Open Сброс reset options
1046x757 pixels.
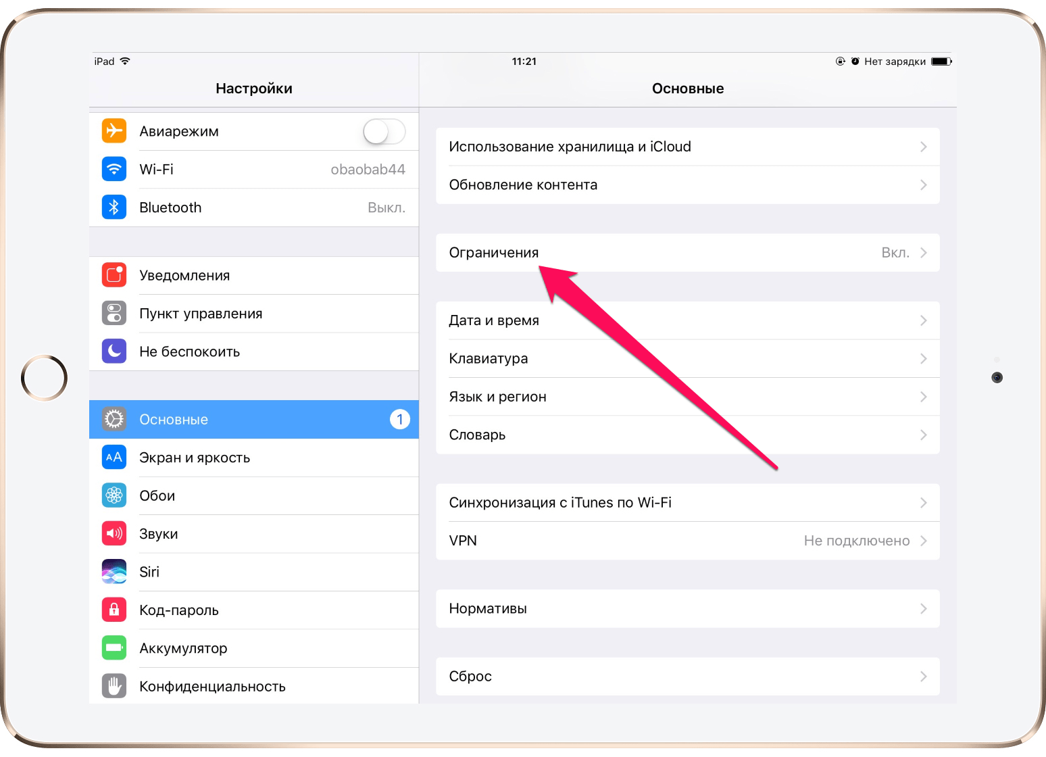pyautogui.click(x=688, y=676)
